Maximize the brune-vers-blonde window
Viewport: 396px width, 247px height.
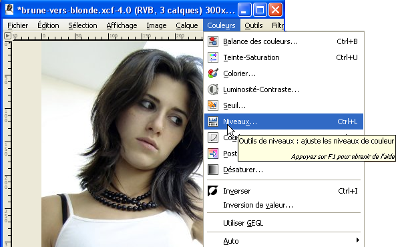coord(260,10)
